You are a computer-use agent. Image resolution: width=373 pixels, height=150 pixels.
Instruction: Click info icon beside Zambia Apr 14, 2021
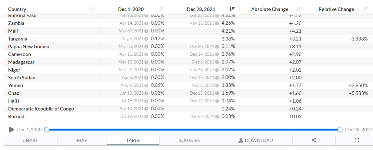tap(146, 23)
